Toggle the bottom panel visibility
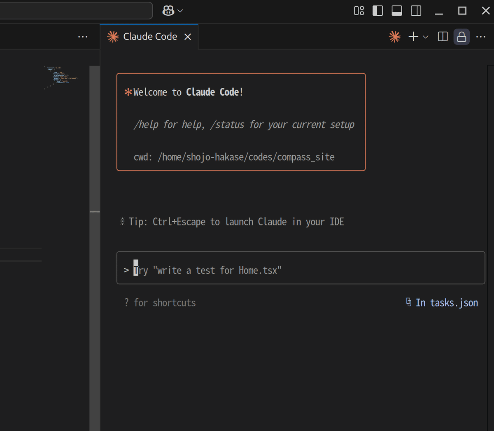 397,11
